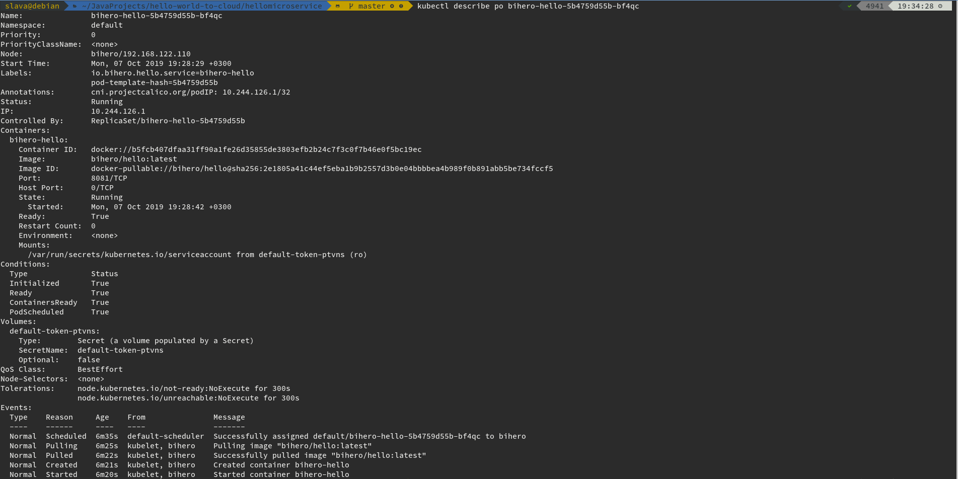Click the master branch name in prompt
This screenshot has height=479, width=958.
pos(372,6)
